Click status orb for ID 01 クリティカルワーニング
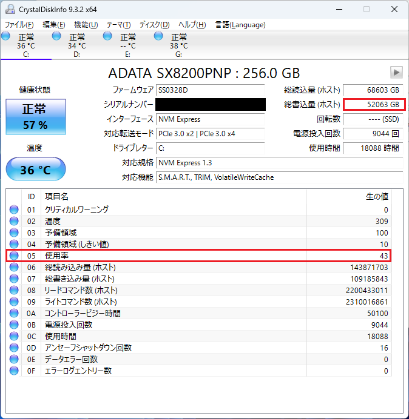The image size is (409, 419). coord(14,209)
